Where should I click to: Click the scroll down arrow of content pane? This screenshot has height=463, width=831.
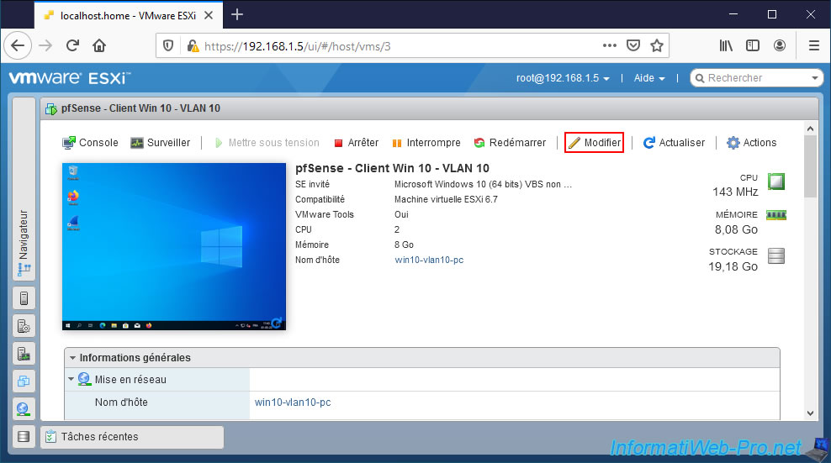point(810,413)
